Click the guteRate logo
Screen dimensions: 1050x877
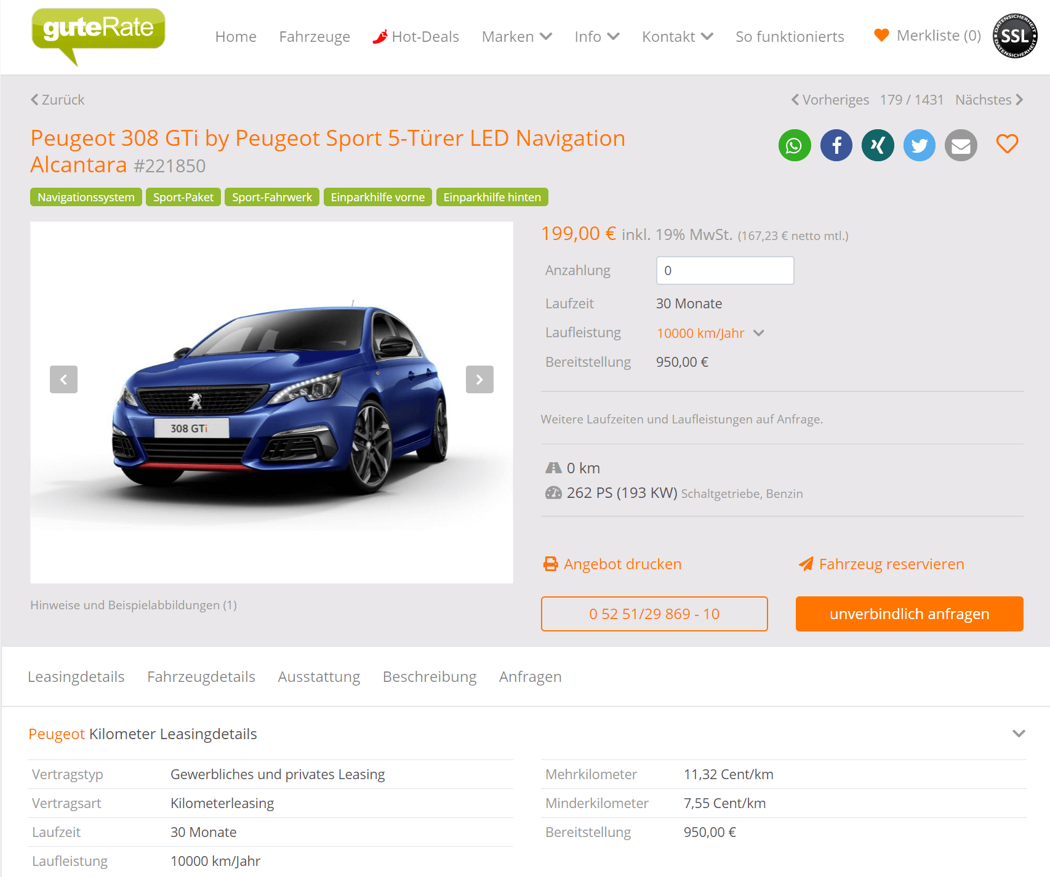98,36
